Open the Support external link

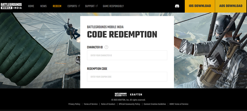coord(91,6)
